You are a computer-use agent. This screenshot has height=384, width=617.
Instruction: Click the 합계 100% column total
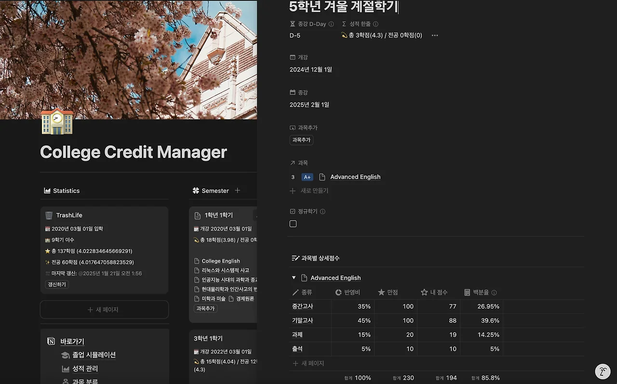tap(357, 378)
